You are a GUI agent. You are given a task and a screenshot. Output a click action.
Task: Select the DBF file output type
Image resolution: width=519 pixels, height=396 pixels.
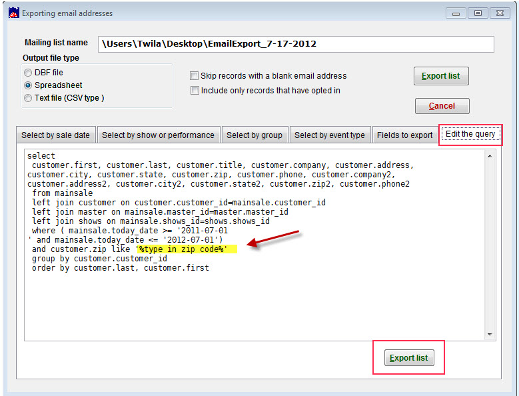click(28, 73)
